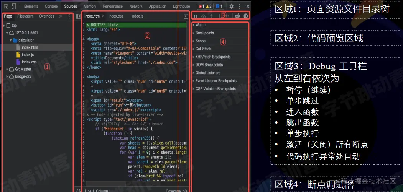Switch to the Console panel
Viewport: 403px width, 192px height.
(51, 7)
